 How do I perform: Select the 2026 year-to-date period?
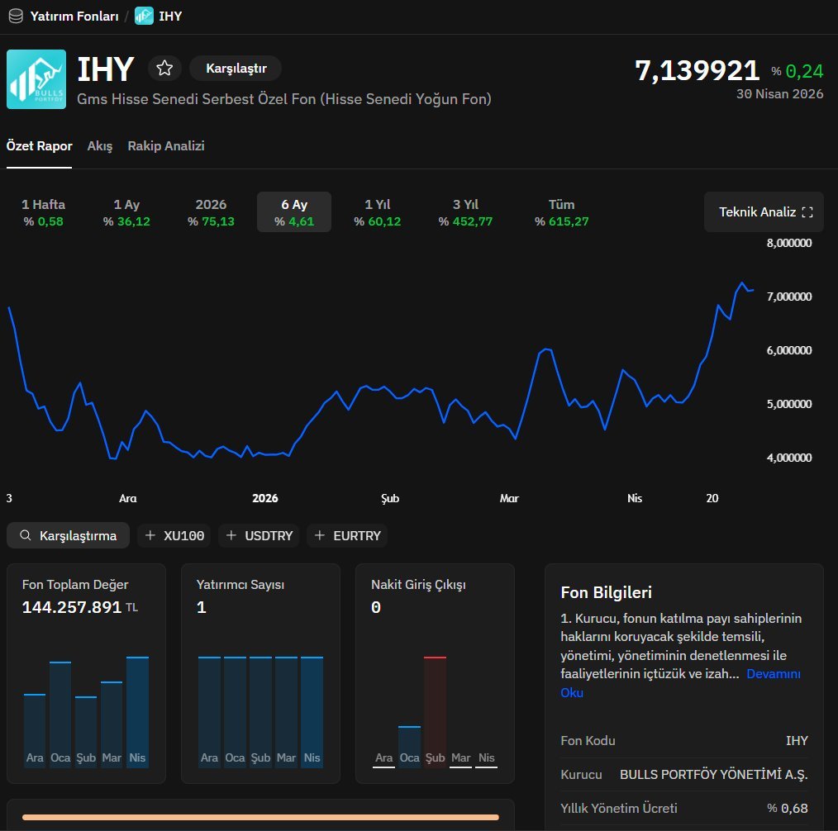coord(211,212)
